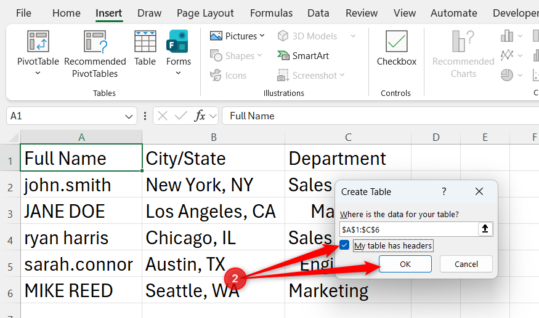The image size is (539, 318).
Task: Open the Review tab
Action: 362,13
